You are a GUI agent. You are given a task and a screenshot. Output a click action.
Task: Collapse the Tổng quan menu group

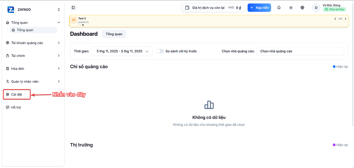59,23
